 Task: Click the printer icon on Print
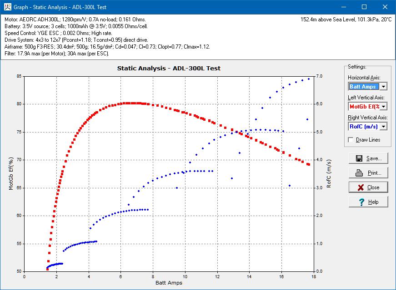click(x=359, y=173)
